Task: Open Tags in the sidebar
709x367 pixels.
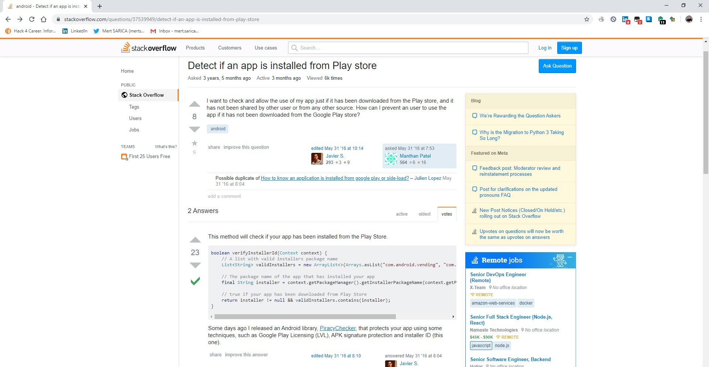Action: click(x=134, y=107)
